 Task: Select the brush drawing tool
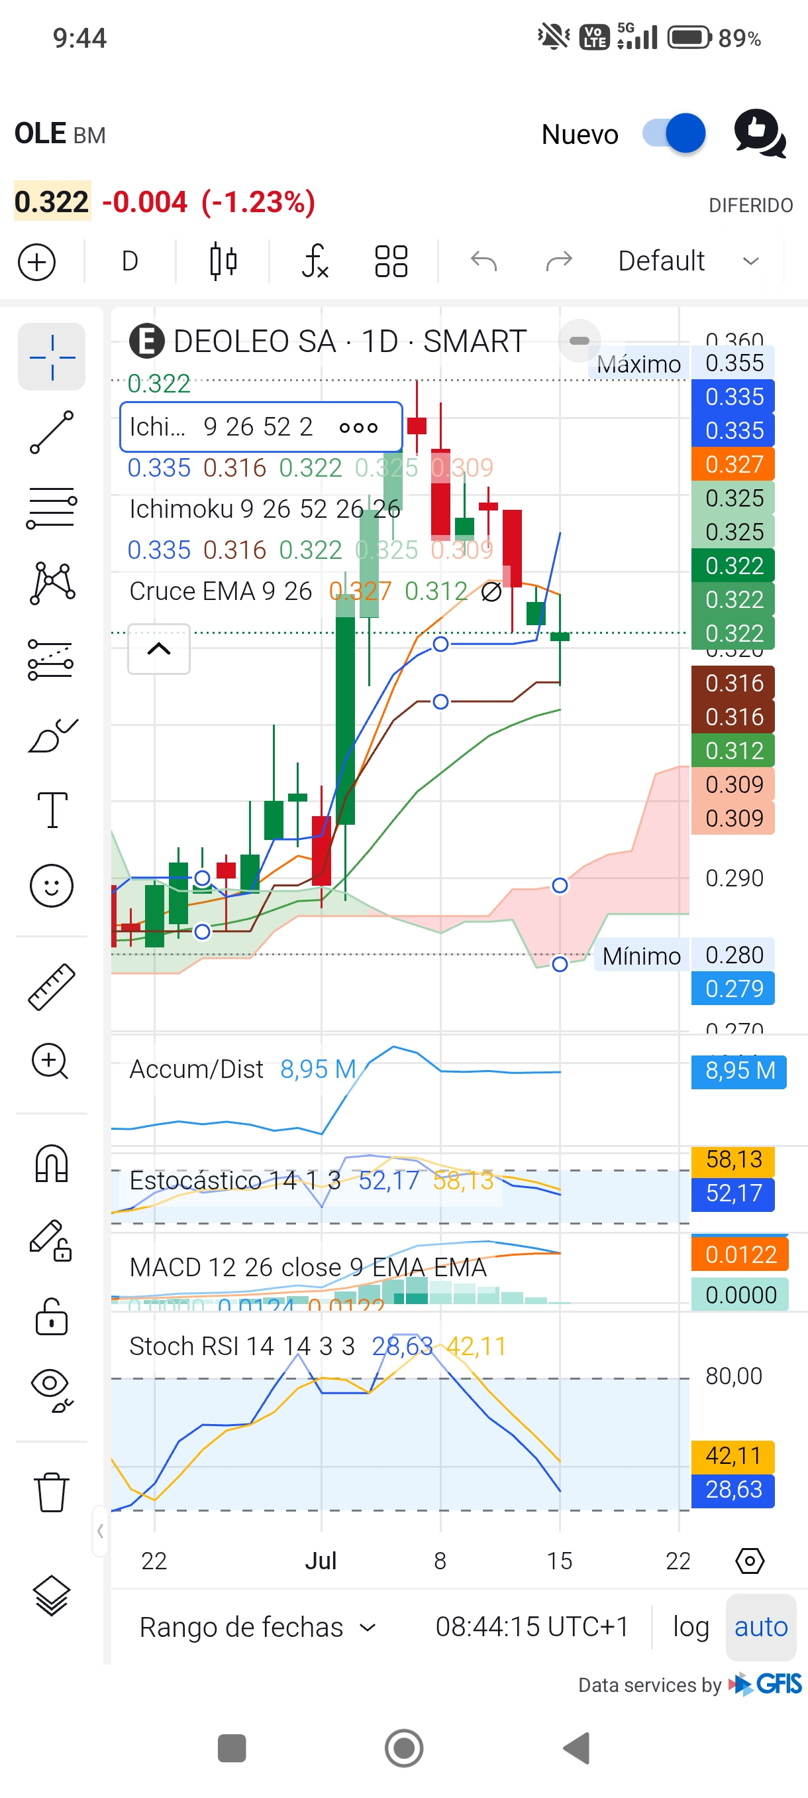(51, 735)
